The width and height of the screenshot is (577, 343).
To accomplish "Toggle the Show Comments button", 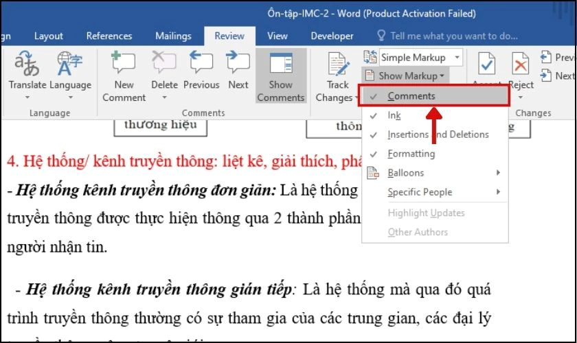I will click(x=281, y=76).
